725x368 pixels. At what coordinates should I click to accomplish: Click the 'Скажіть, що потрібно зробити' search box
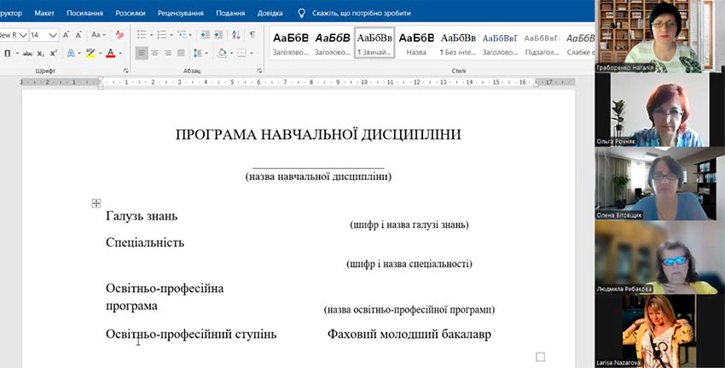[x=360, y=13]
